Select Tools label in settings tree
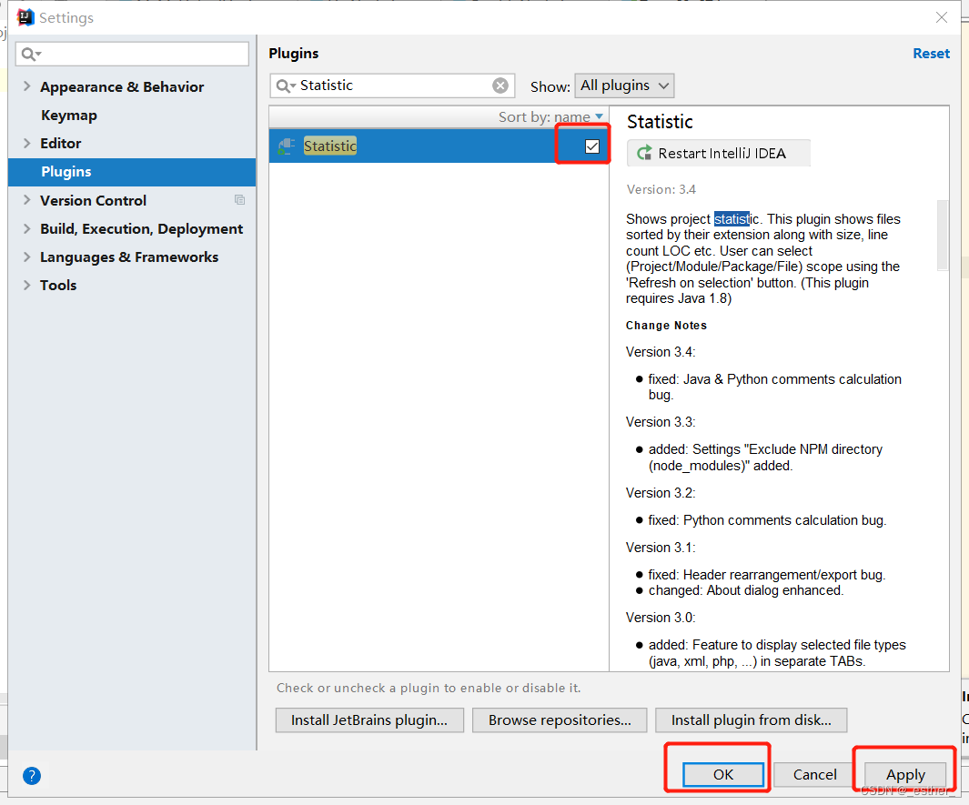This screenshot has height=805, width=969. click(58, 286)
